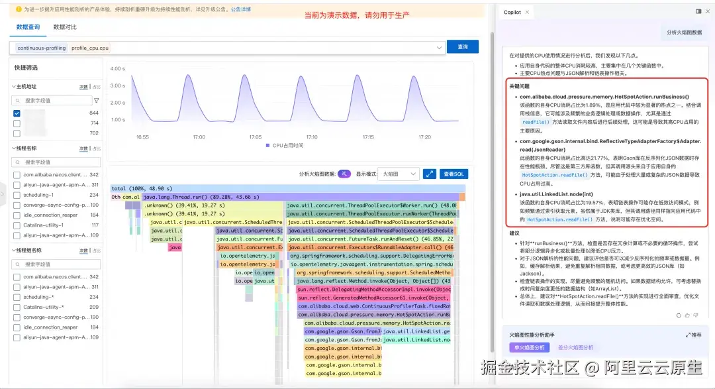715x389 pixels.
Task: Check the thread group idle_connection_reaper checkbox
Action: [17, 327]
